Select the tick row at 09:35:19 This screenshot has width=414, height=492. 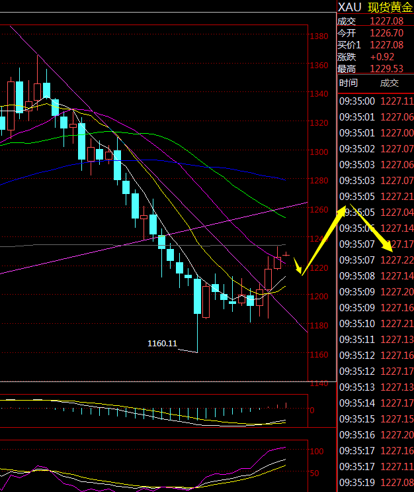pyautogui.click(x=376, y=483)
